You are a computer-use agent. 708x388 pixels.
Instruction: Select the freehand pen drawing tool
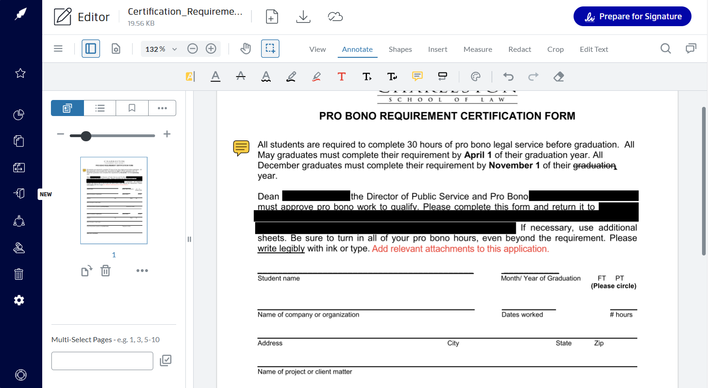click(291, 77)
